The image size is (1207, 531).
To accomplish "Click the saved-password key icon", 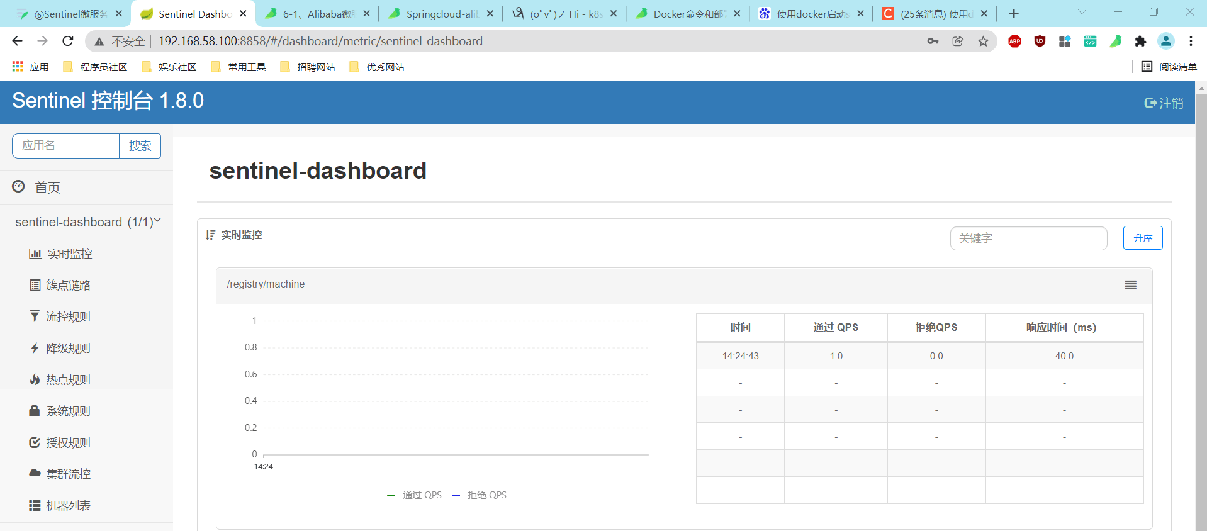I will click(x=933, y=42).
